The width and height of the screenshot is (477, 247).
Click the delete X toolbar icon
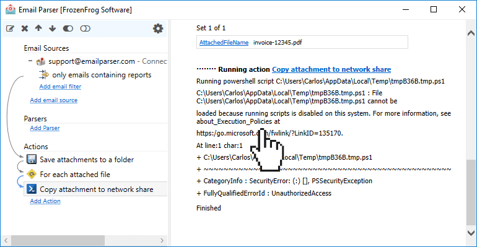25,28
